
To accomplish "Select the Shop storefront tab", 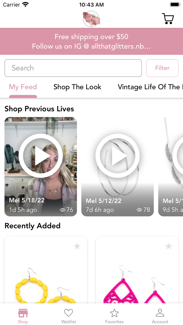I will 23,316.
